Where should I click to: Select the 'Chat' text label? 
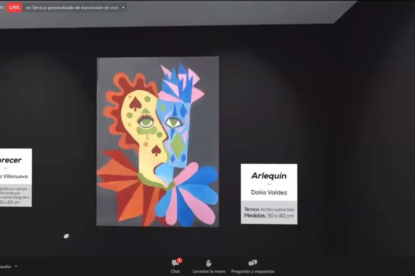pos(175,272)
